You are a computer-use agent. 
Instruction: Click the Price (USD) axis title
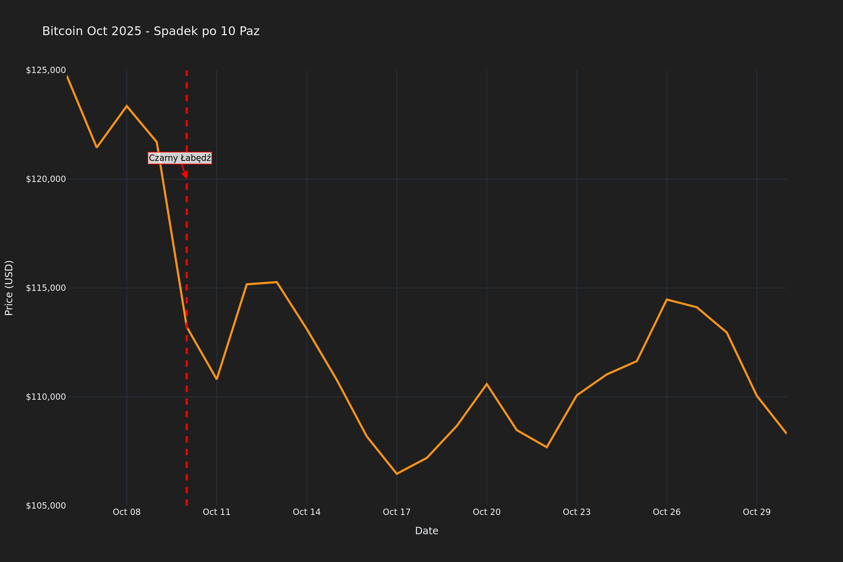9,288
